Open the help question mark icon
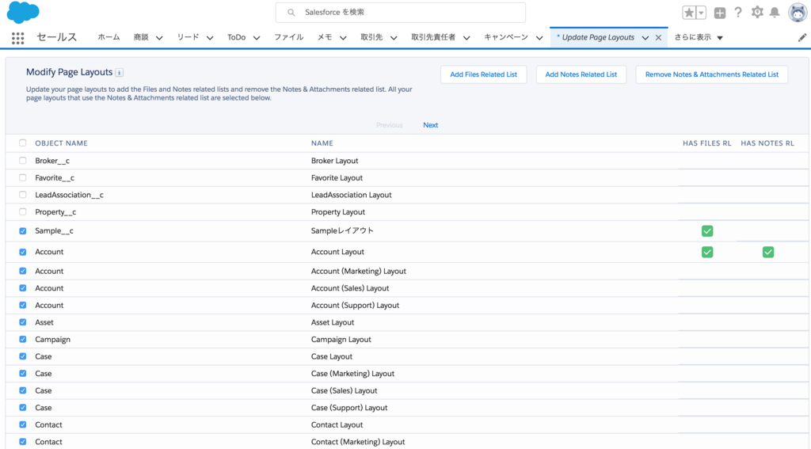Image resolution: width=811 pixels, height=449 pixels. click(x=738, y=13)
